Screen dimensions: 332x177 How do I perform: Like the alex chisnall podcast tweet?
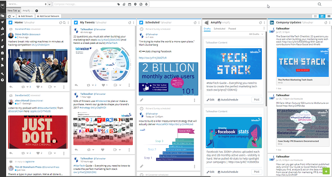coord(38,153)
